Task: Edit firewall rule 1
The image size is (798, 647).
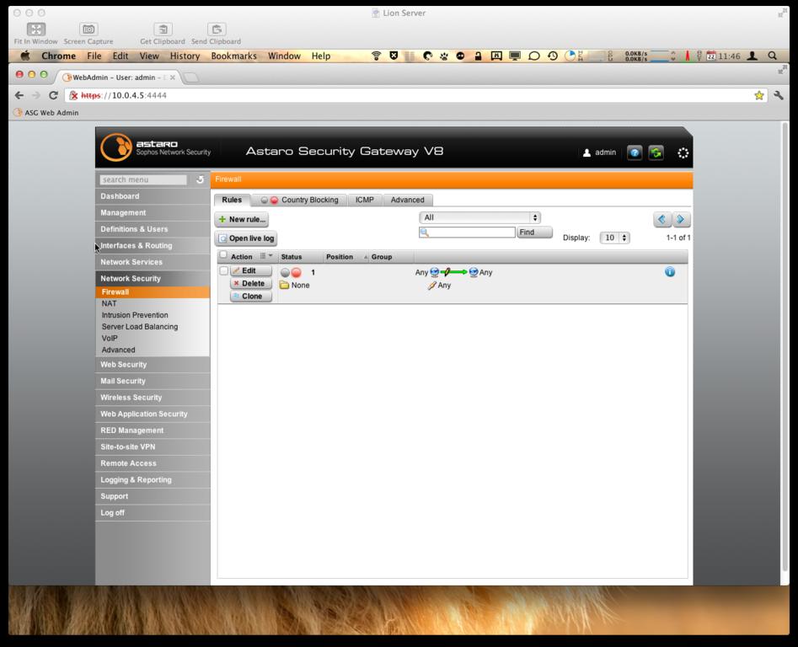Action: tap(251, 270)
